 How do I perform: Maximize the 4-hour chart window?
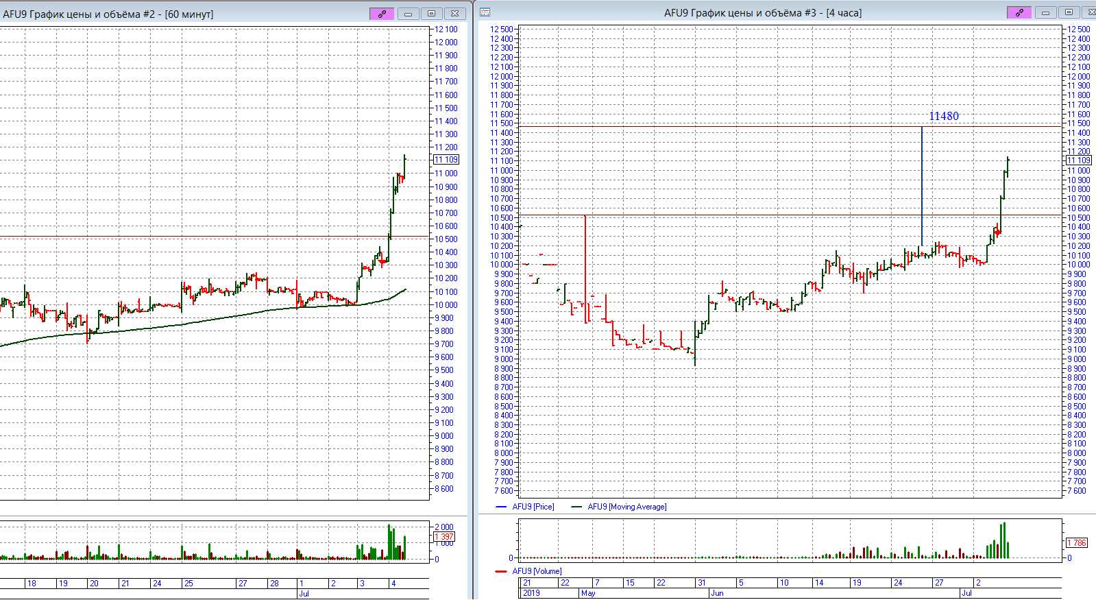click(1069, 12)
